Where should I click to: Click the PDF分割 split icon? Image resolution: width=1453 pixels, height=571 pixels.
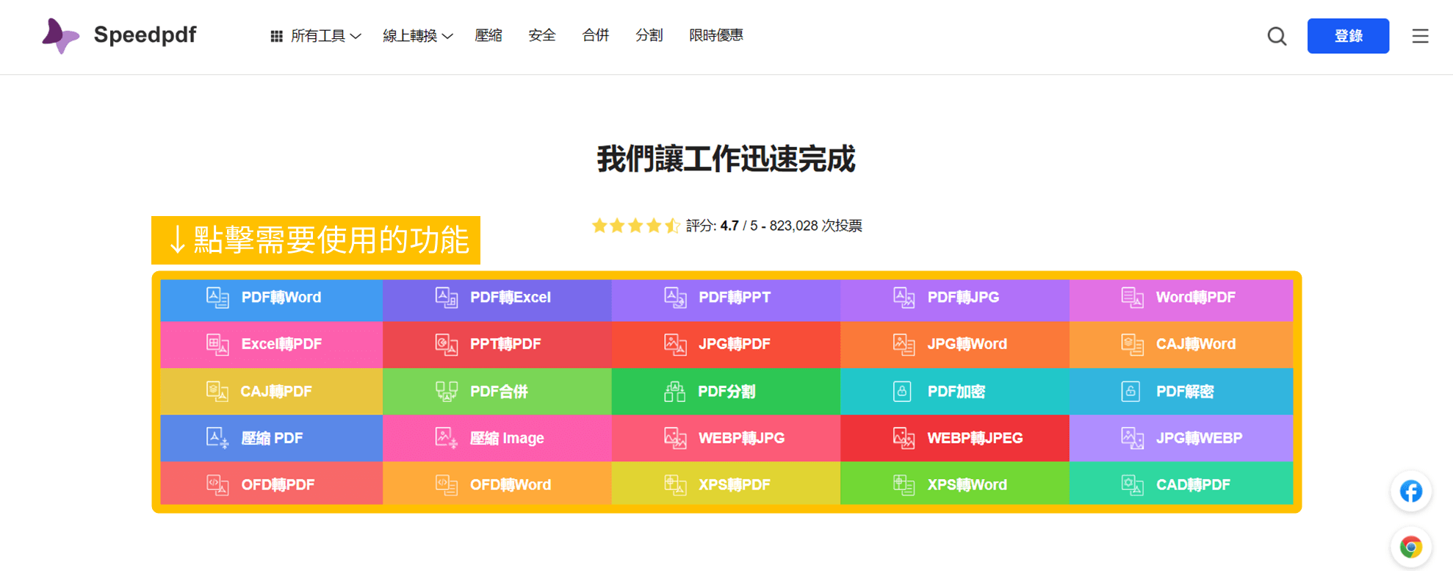coord(674,391)
